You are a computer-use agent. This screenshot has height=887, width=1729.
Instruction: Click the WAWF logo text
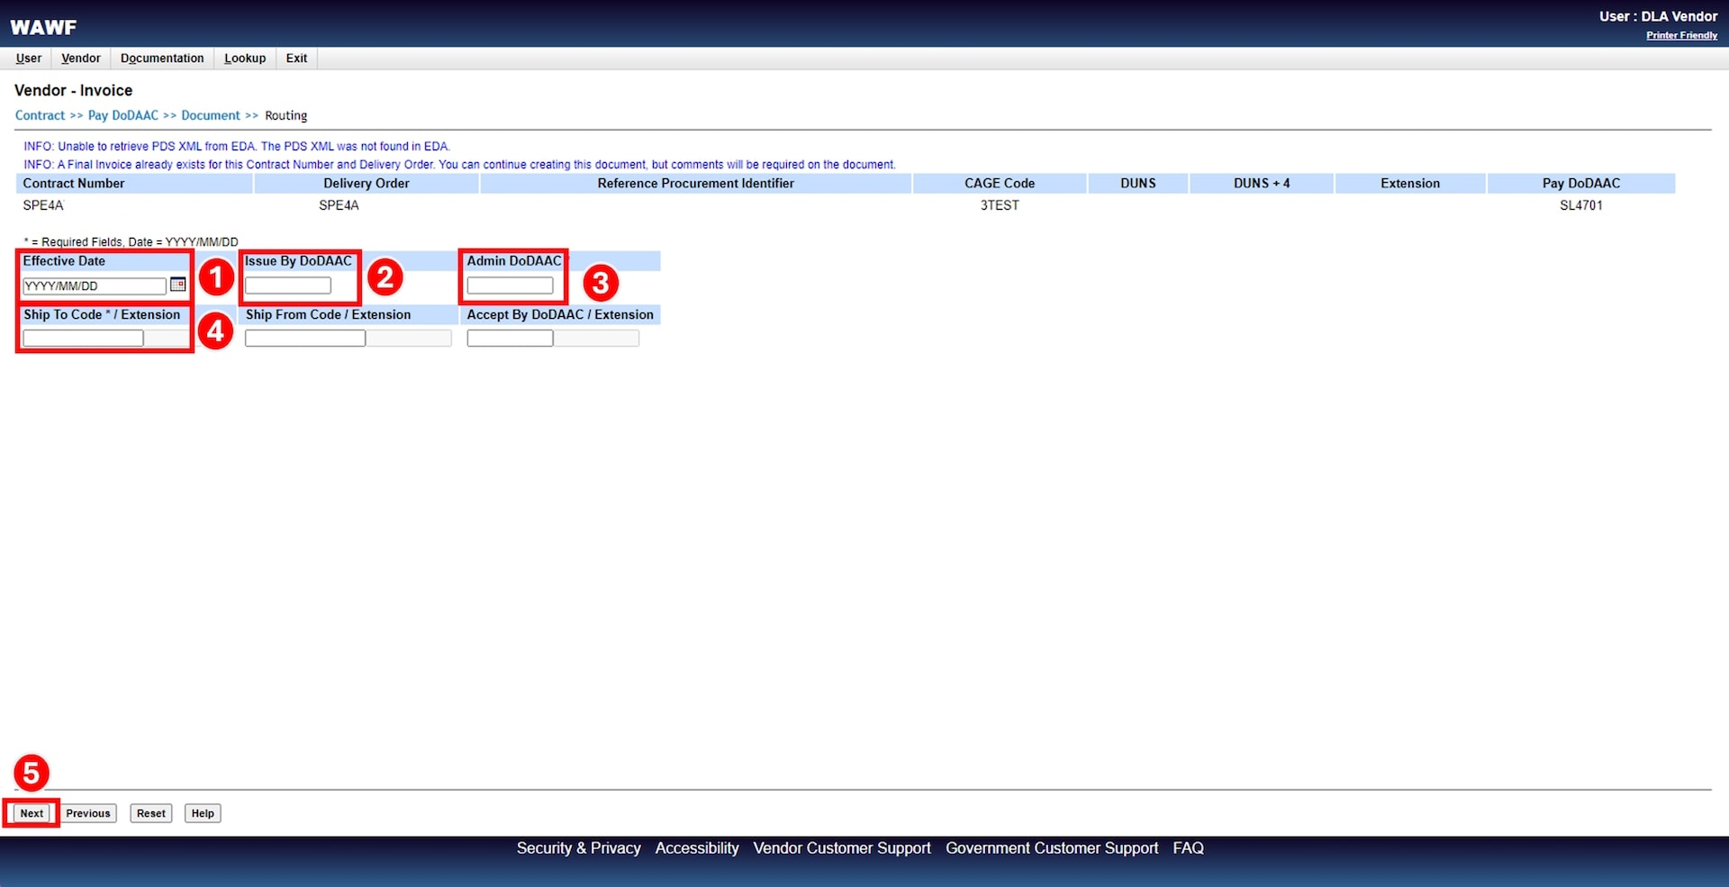[x=43, y=28]
